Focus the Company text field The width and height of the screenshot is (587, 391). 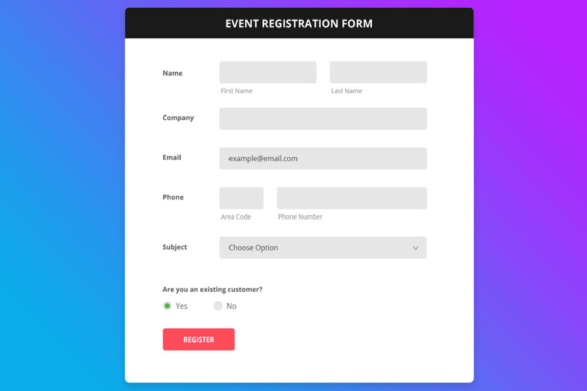tap(323, 119)
